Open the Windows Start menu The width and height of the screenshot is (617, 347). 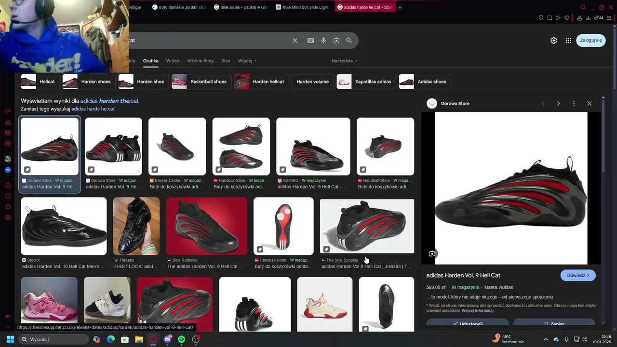click(x=10, y=339)
